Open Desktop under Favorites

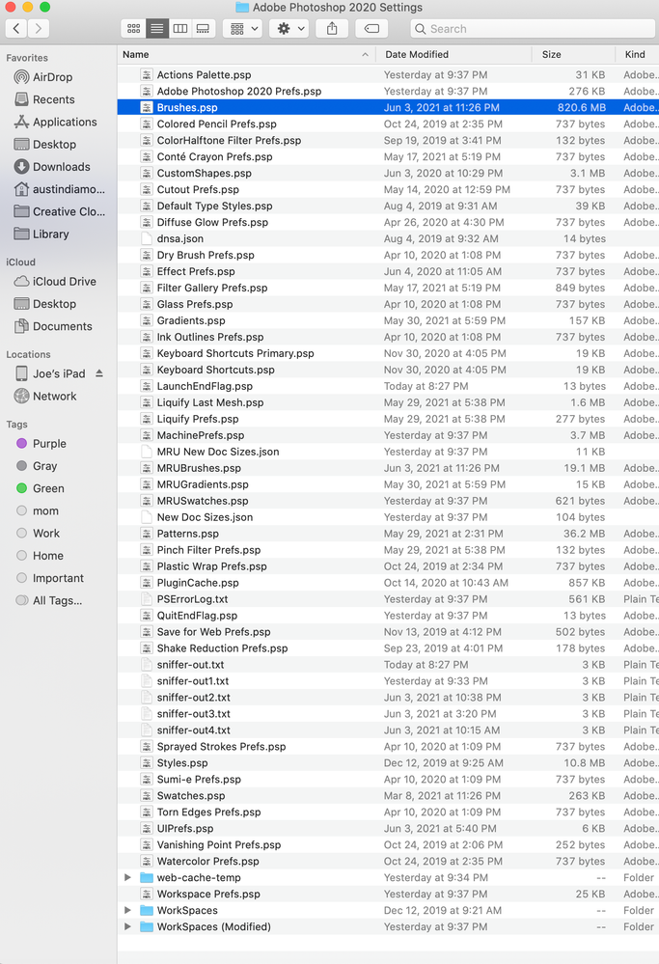click(54, 145)
